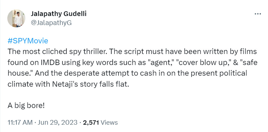Open the Jalapathy Gudelli display name link

pos(59,14)
